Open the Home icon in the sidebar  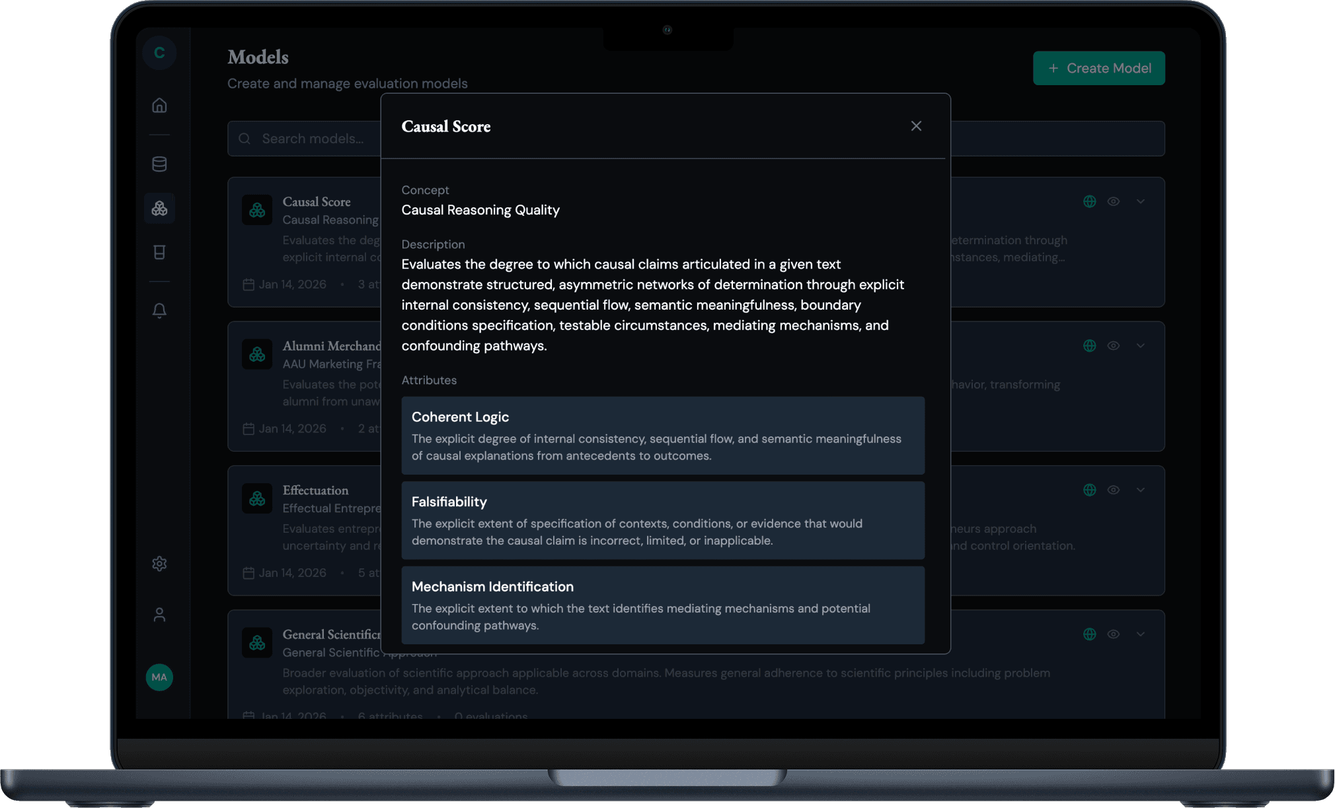click(159, 104)
